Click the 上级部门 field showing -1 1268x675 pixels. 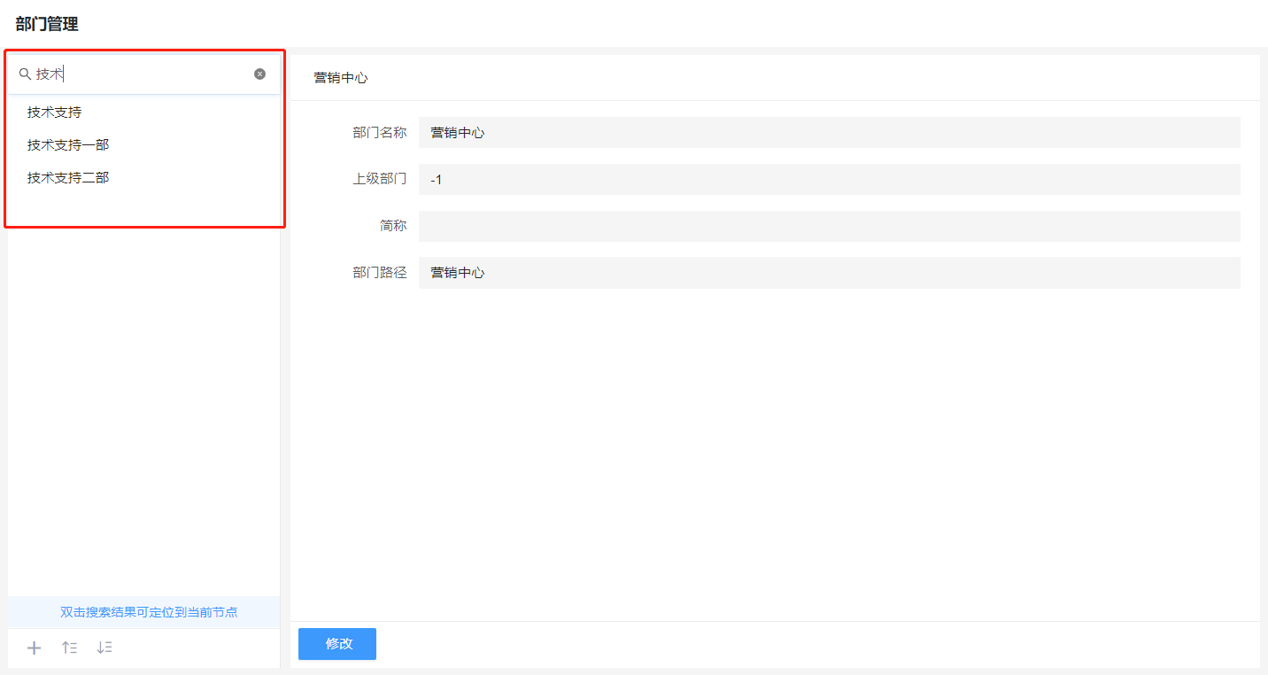click(x=829, y=180)
